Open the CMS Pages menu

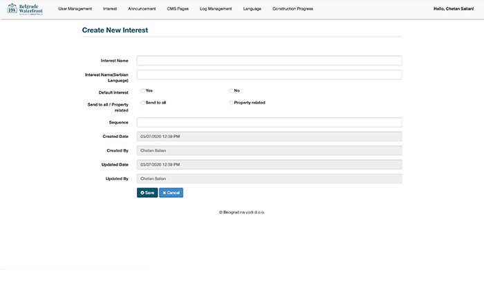click(x=178, y=9)
